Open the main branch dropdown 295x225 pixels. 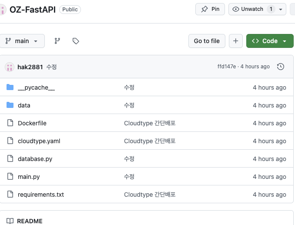[22, 41]
